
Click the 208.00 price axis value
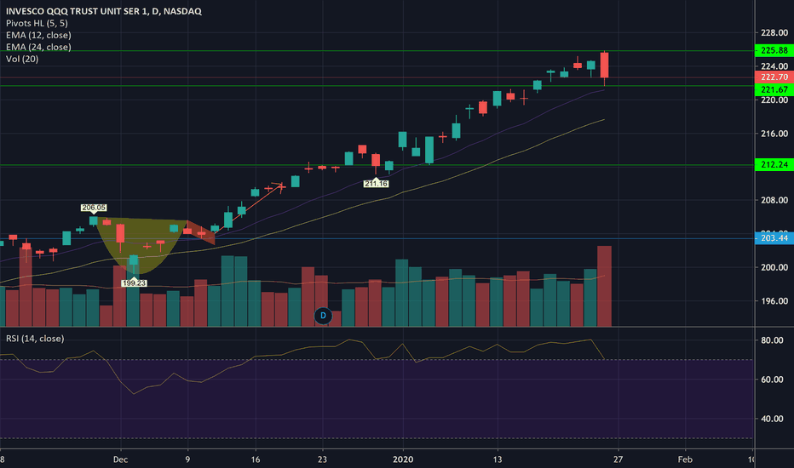774,200
